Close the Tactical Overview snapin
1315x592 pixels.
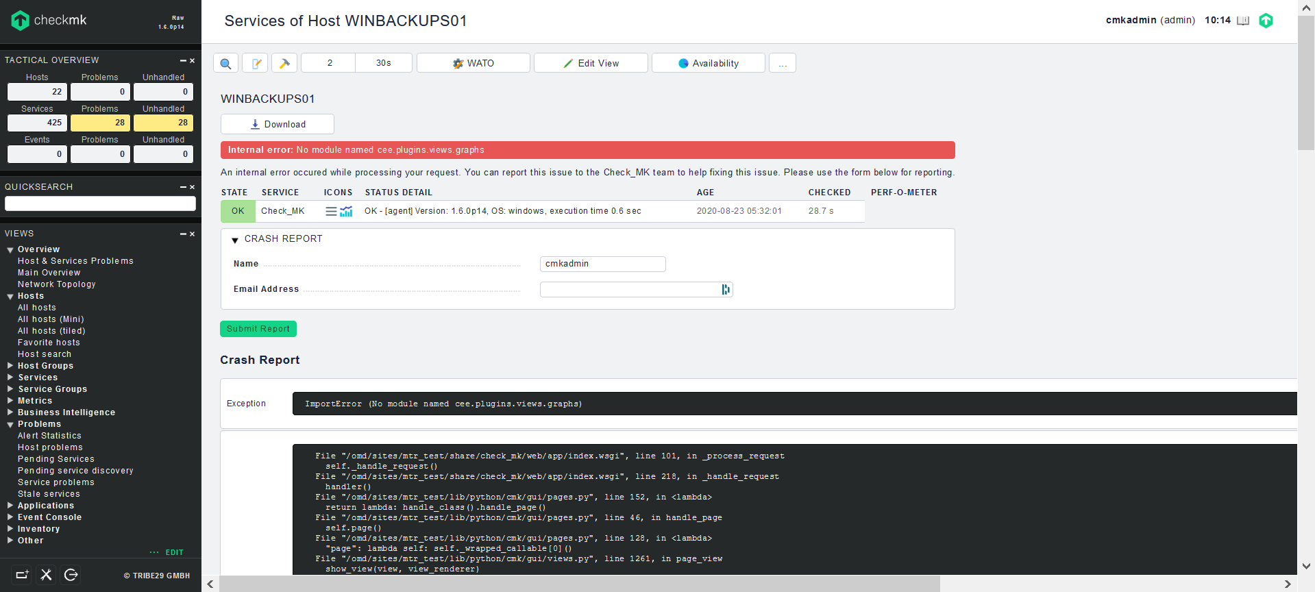[192, 61]
